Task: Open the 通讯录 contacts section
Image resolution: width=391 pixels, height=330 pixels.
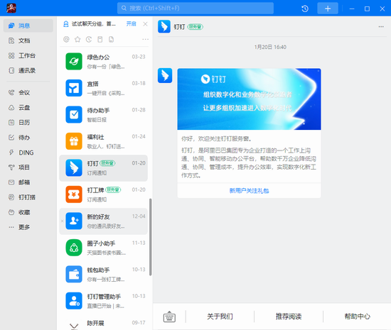Action: tap(28, 70)
